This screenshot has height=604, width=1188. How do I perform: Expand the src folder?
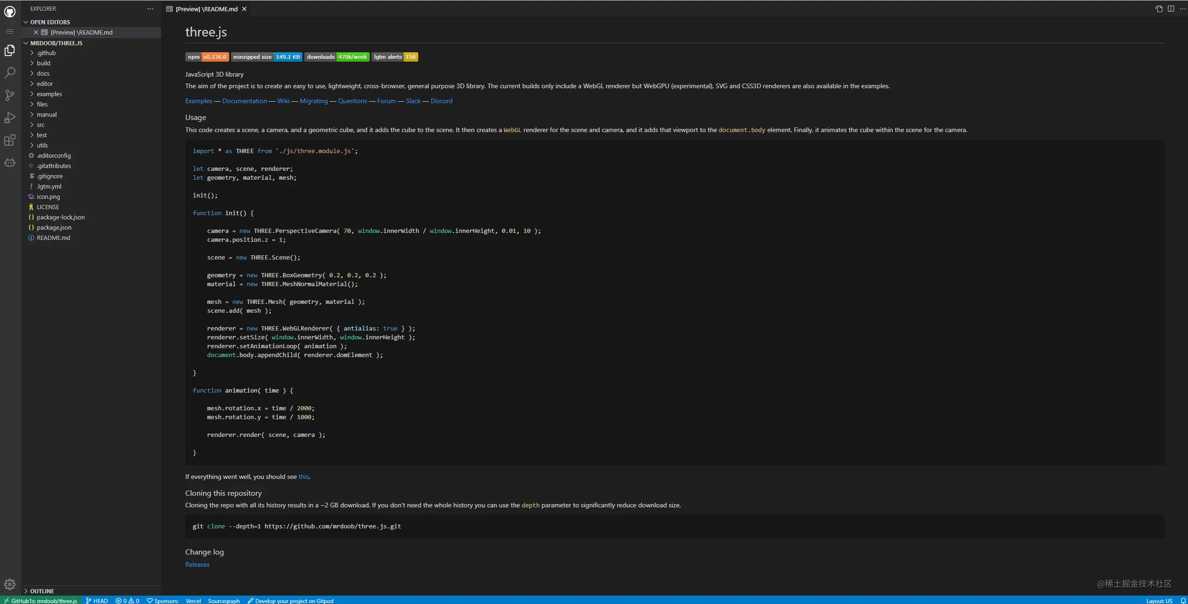tap(41, 125)
